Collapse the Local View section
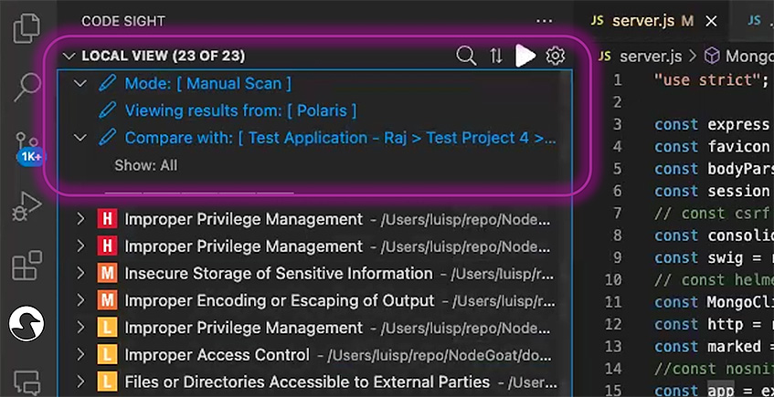 [x=68, y=56]
